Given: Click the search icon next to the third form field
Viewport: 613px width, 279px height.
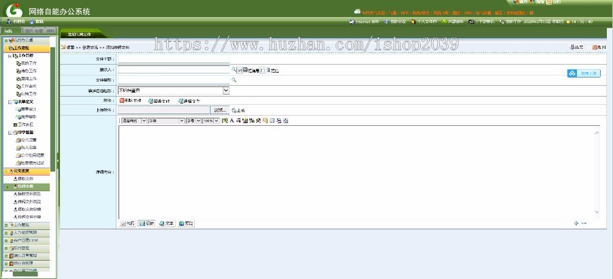Looking at the screenshot, I should pyautogui.click(x=234, y=80).
